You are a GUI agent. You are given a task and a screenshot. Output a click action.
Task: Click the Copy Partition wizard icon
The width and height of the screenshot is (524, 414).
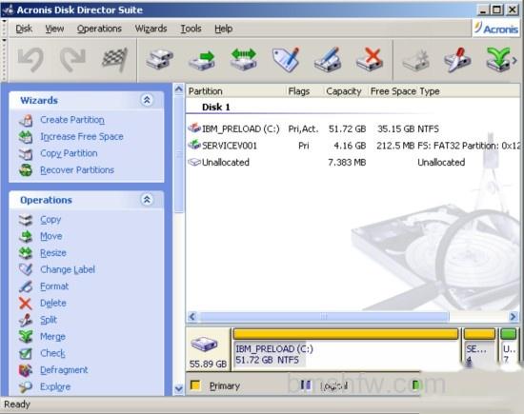tap(26, 153)
